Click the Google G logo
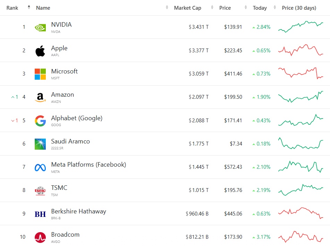 [40, 121]
